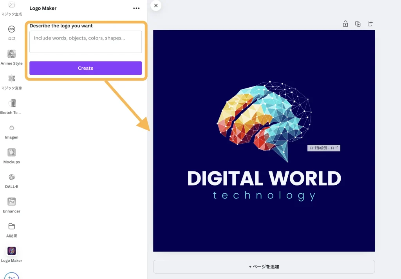Viewport: 401px width, 279px height.
Task: Toggle the page lock icon
Action: click(345, 24)
